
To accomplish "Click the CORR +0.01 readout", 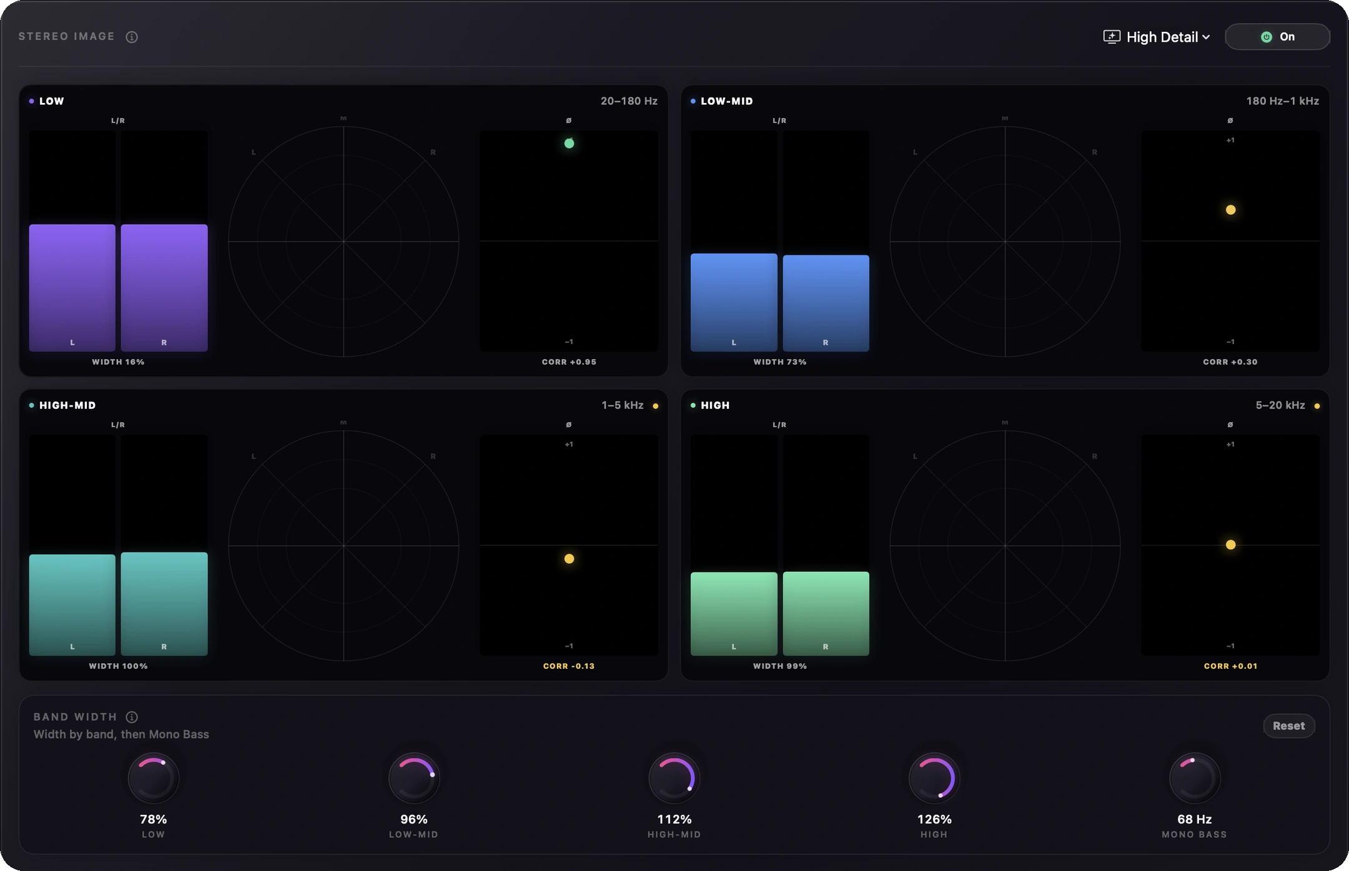I will pyautogui.click(x=1230, y=666).
